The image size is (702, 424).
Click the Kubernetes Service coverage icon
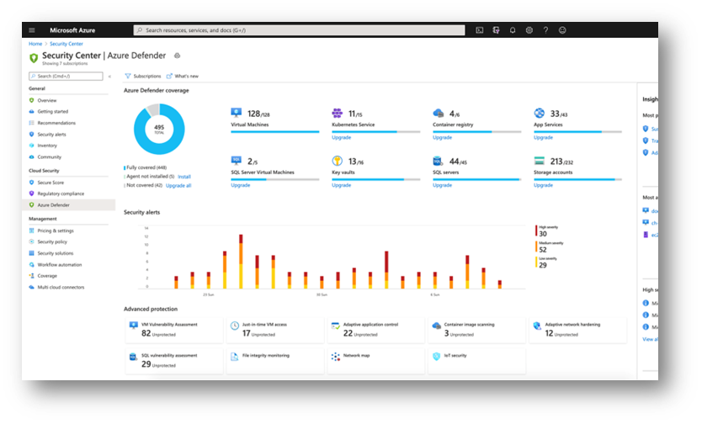[338, 113]
